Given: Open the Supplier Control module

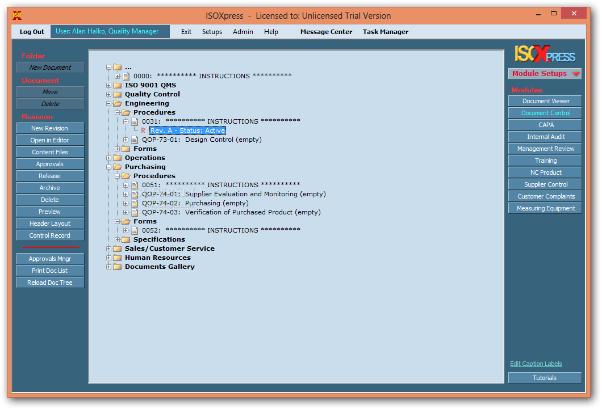Looking at the screenshot, I should point(545,184).
